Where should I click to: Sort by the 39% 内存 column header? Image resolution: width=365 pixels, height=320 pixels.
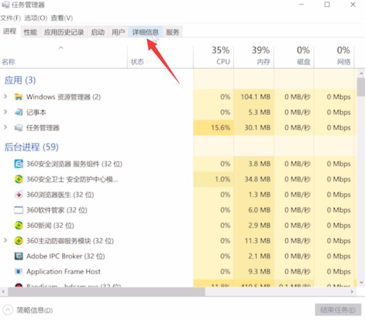click(x=254, y=56)
